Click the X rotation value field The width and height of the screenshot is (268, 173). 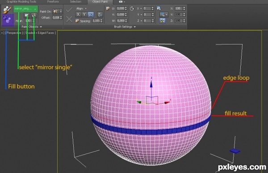(147, 8)
